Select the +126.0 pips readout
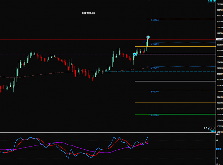Viewport: 223px width, 165px height. [209, 128]
